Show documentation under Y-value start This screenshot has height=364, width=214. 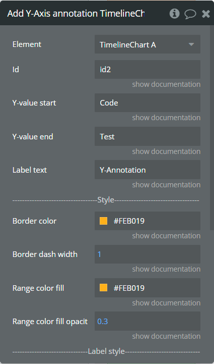[166, 118]
